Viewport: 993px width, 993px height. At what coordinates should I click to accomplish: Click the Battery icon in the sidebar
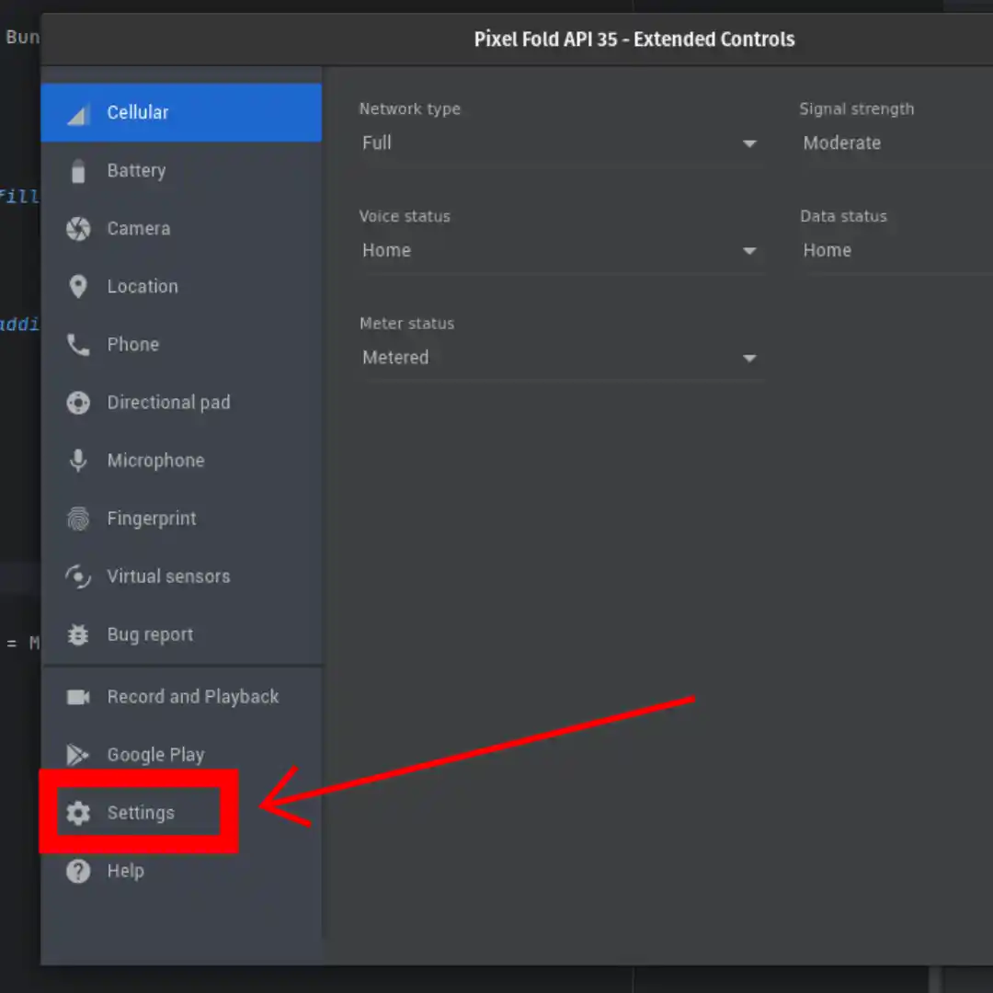[x=78, y=171]
